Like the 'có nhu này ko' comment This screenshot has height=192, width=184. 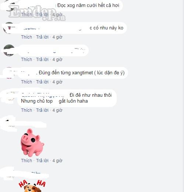pos(26,37)
